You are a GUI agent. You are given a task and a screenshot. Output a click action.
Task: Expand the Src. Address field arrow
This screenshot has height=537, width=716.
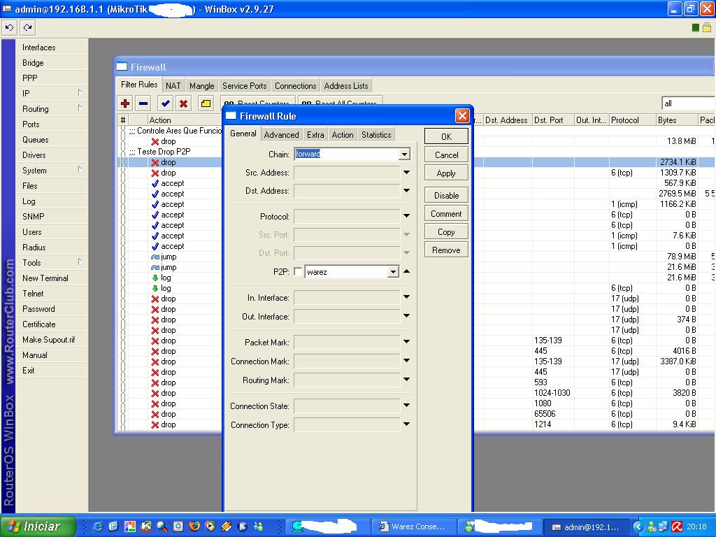[406, 172]
